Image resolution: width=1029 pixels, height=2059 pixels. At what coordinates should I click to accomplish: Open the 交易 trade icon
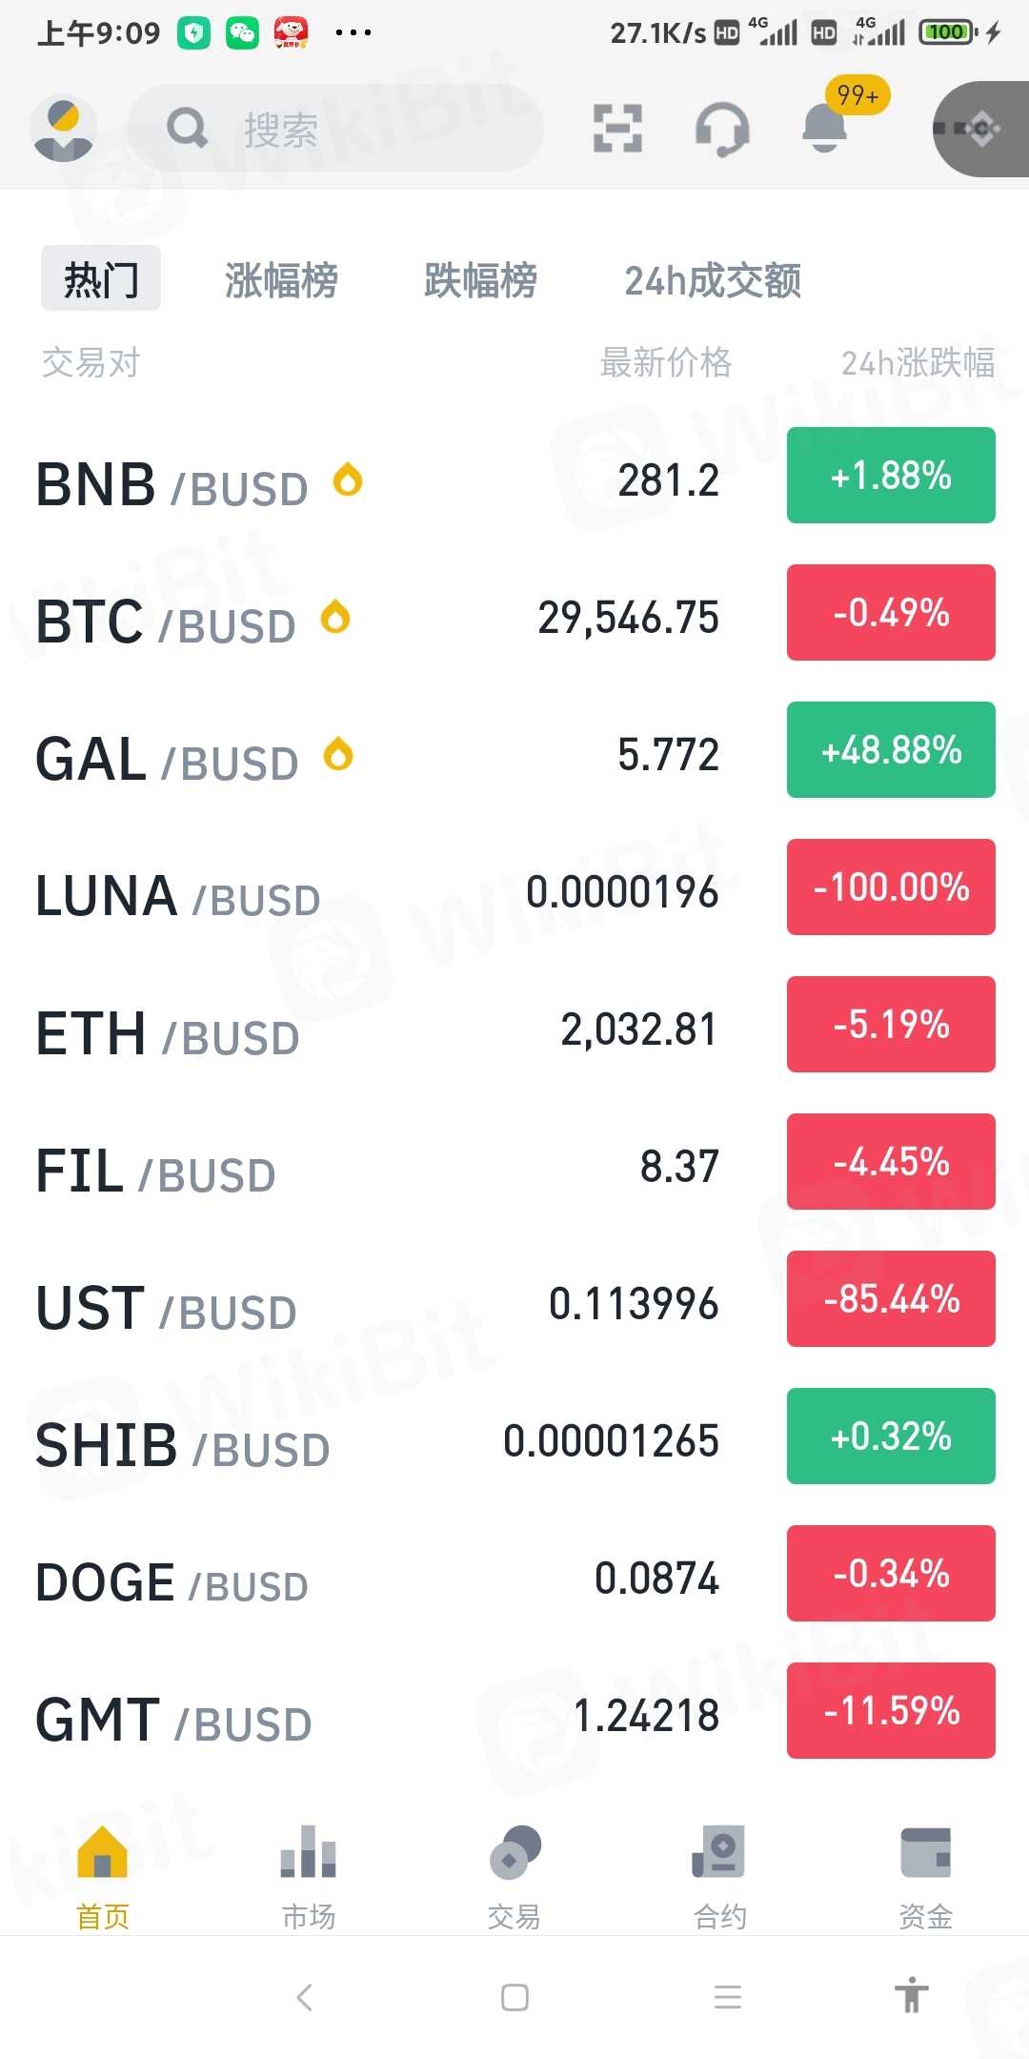[x=514, y=1854]
